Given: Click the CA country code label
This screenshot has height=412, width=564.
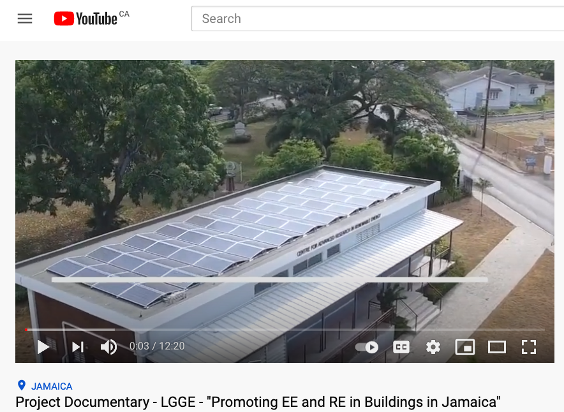Looking at the screenshot, I should point(124,14).
